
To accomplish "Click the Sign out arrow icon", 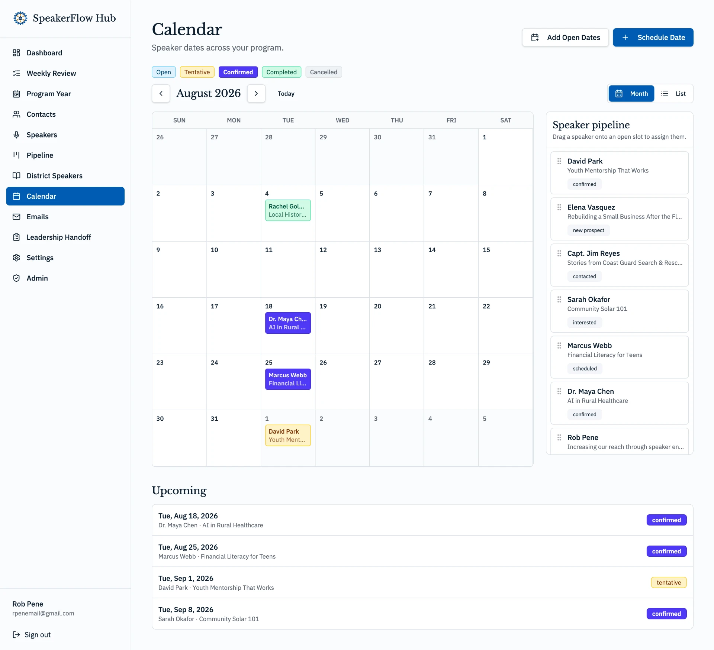I will tap(16, 634).
